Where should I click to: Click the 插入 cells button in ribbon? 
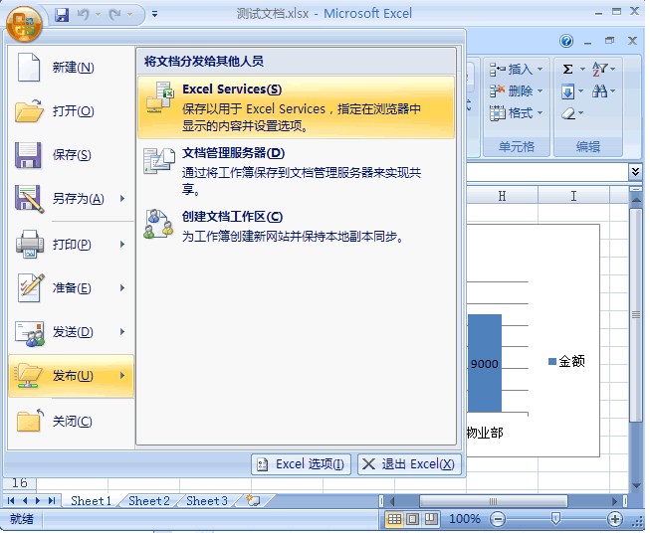click(511, 69)
